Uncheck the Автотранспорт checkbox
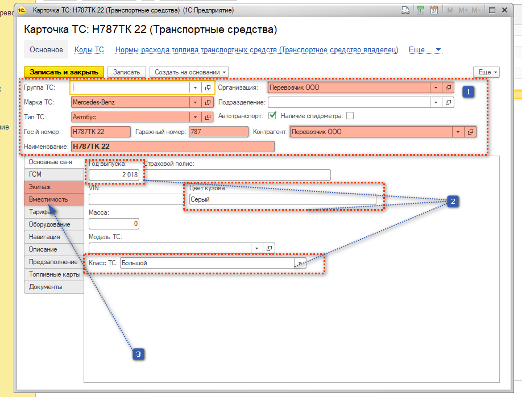Viewport: 522px width, 397px height. 272,116
